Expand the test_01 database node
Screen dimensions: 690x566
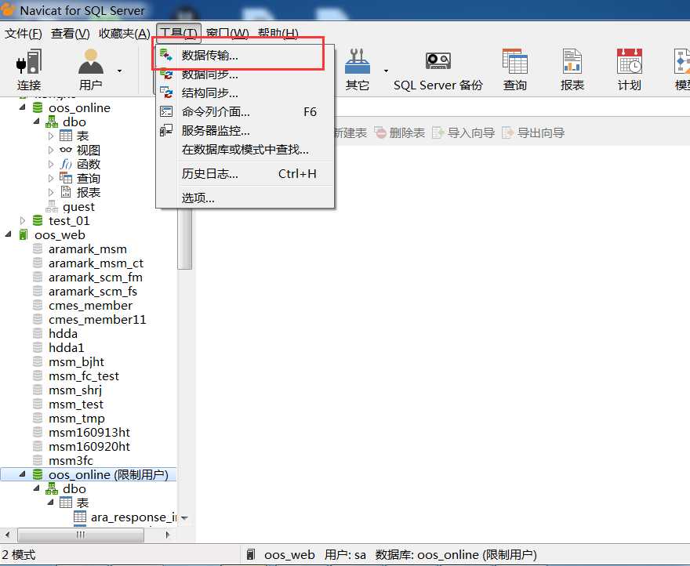pos(23,220)
